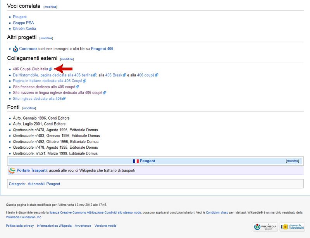The height and width of the screenshot is (238, 310).
Task: Open the Automobili Peugeot category
Action: [44, 184]
